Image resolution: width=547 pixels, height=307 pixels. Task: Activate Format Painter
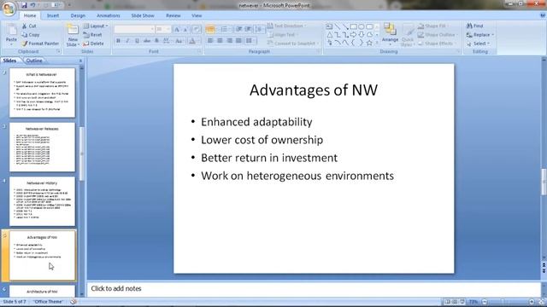click(x=40, y=43)
